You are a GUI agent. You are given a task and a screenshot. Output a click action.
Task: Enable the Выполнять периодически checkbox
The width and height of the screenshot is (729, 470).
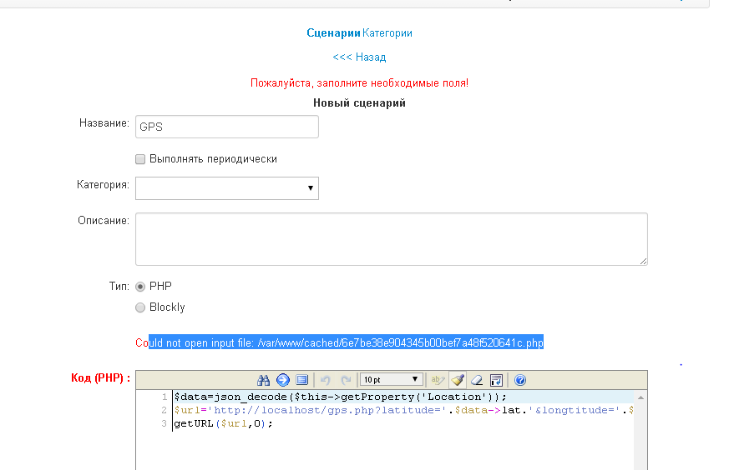[140, 159]
